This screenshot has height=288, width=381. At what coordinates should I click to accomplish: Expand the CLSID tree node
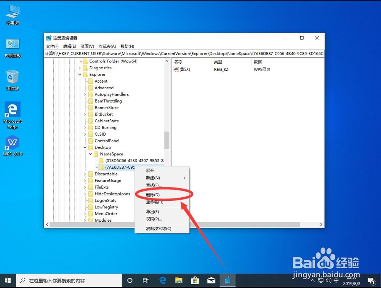click(x=85, y=134)
